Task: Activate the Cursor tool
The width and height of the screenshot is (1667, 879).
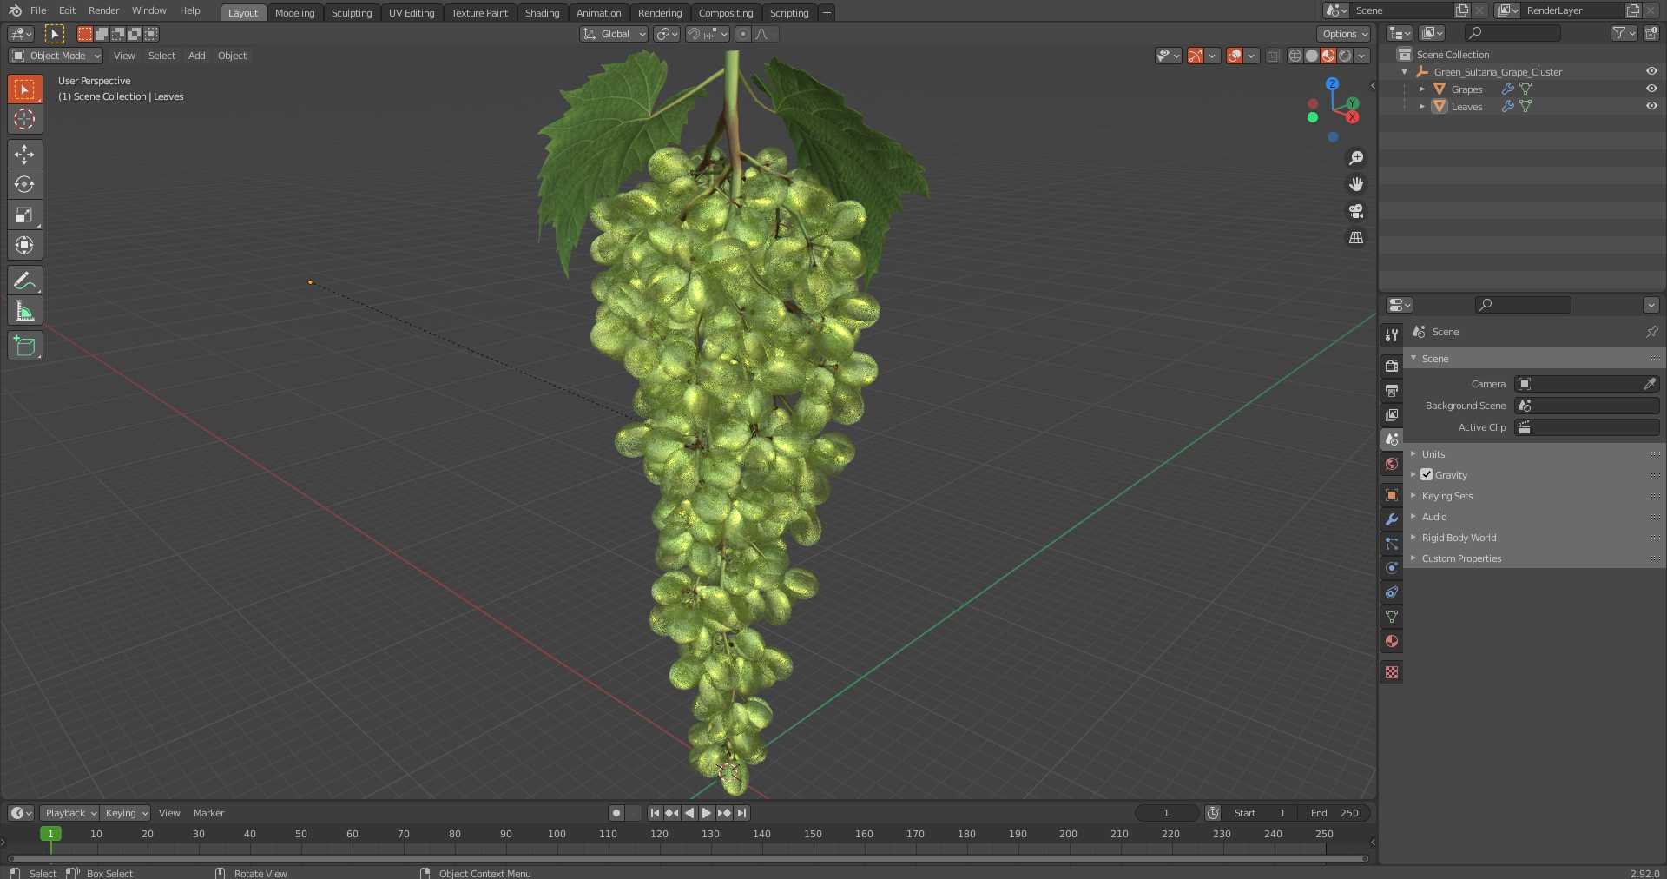Action: pyautogui.click(x=24, y=119)
